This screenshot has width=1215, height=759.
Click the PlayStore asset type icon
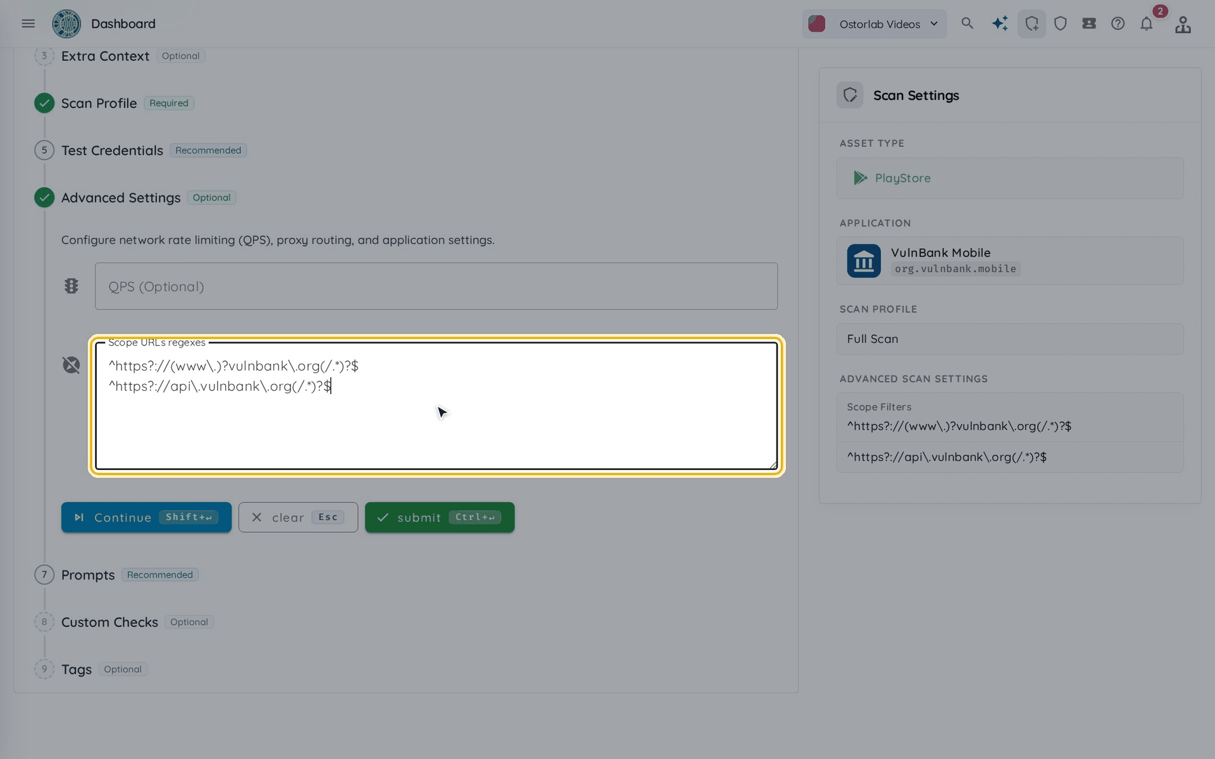point(860,178)
